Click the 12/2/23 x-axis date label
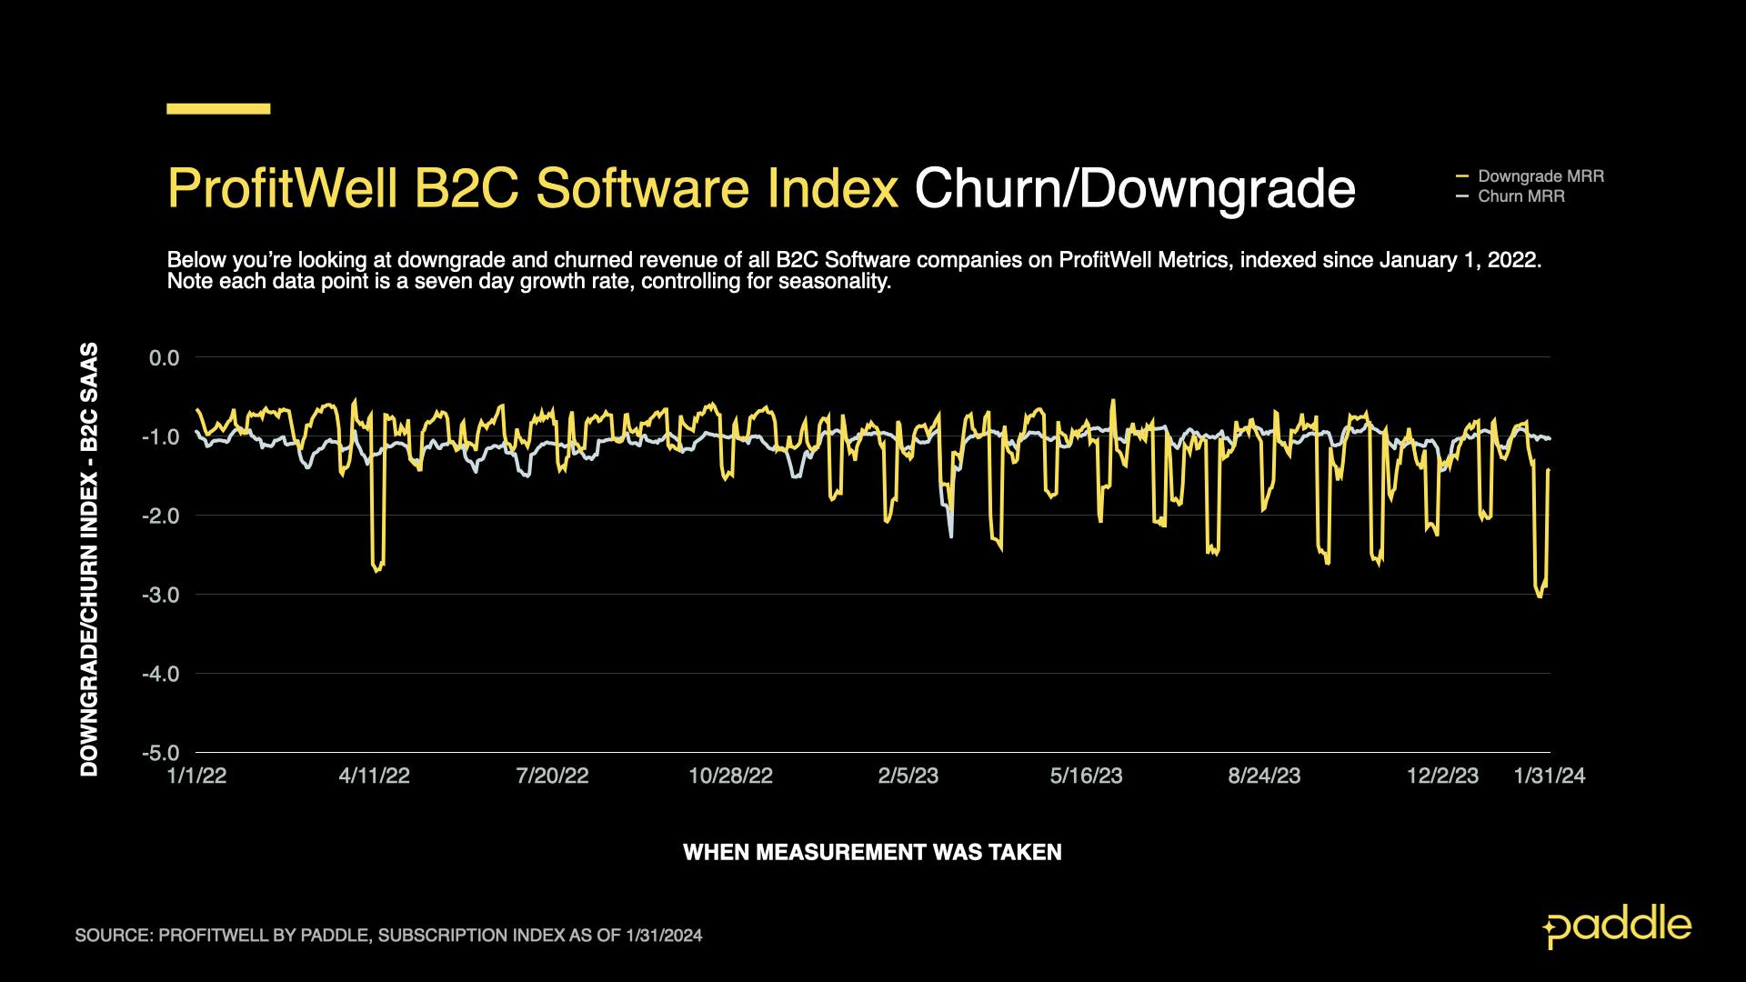This screenshot has height=982, width=1746. click(x=1442, y=776)
